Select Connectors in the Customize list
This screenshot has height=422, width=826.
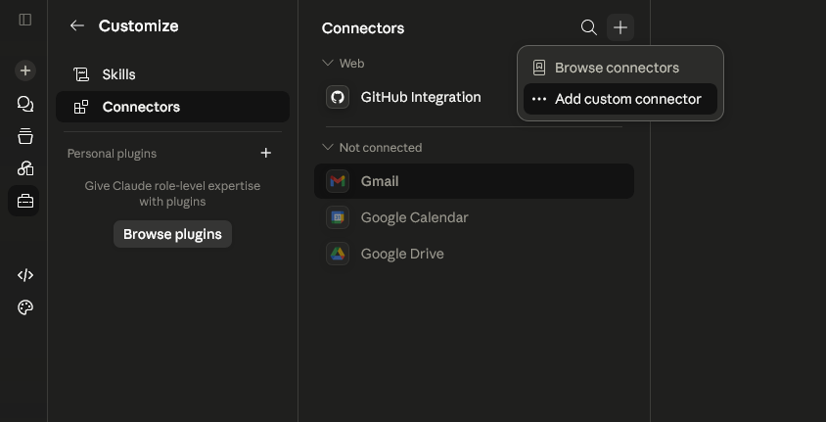click(x=173, y=107)
